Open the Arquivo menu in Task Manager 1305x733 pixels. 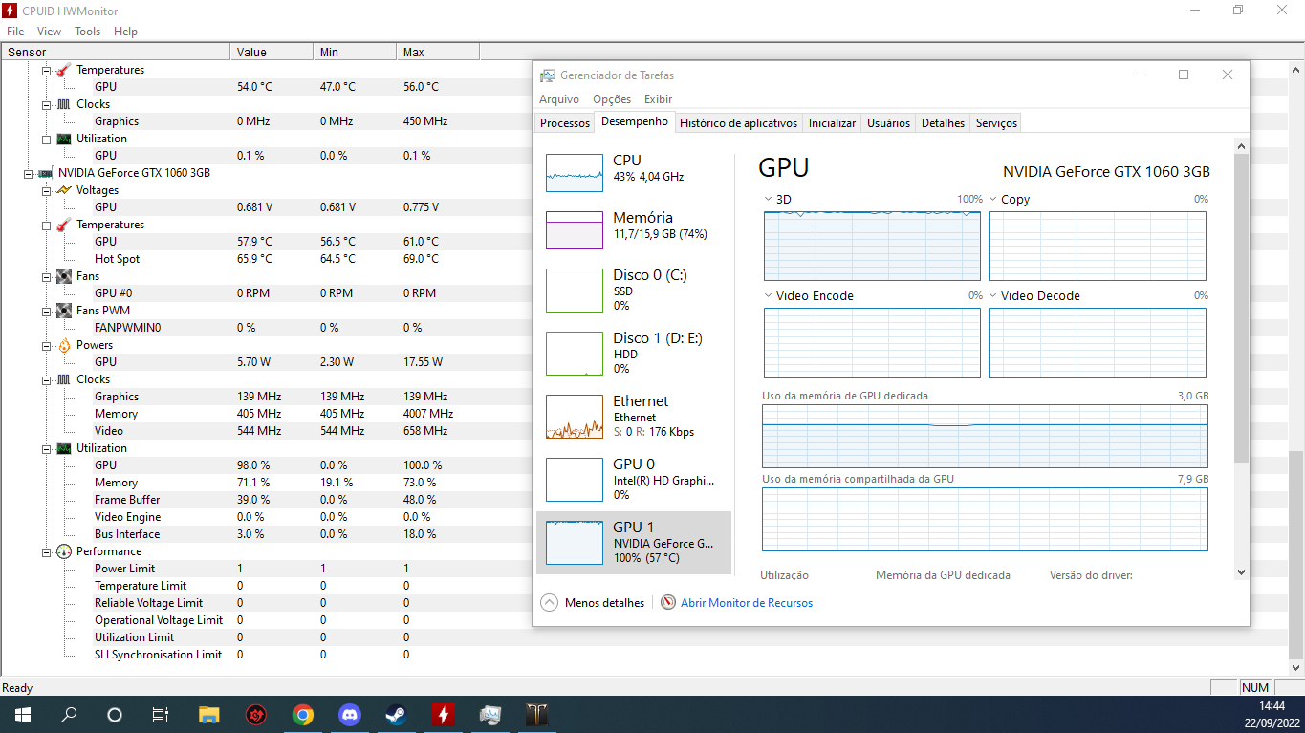pyautogui.click(x=559, y=99)
